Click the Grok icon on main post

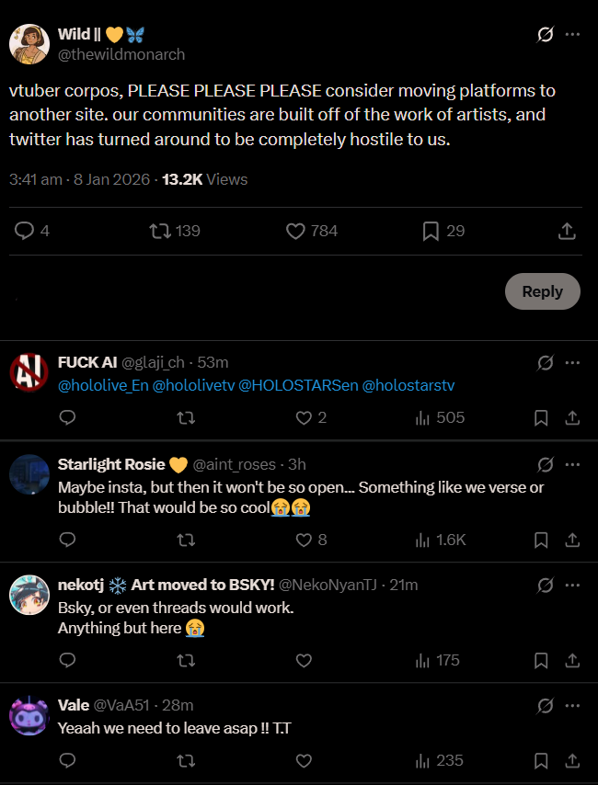[x=545, y=35]
